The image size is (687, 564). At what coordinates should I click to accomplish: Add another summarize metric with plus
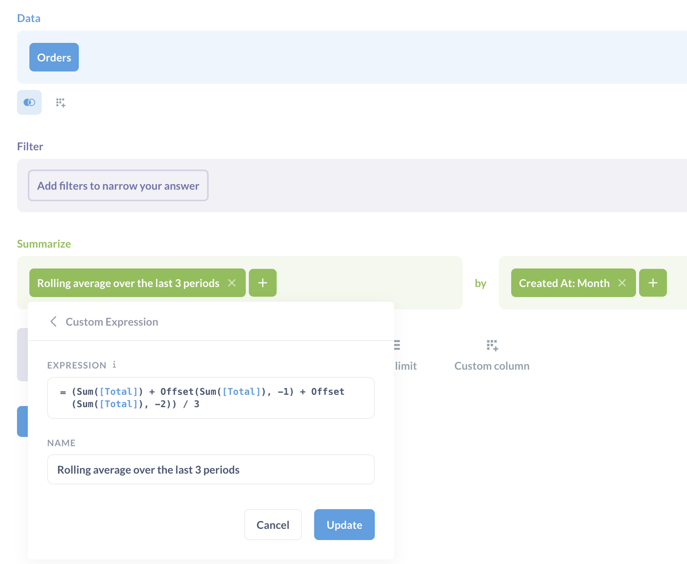pos(263,283)
